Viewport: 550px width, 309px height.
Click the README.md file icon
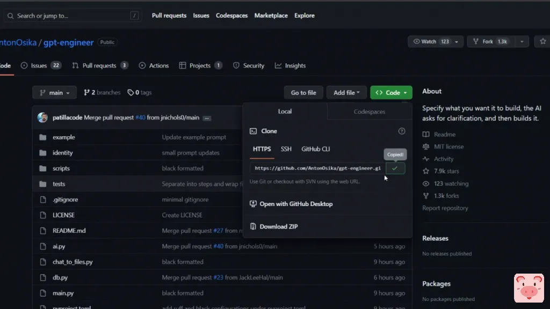point(43,231)
